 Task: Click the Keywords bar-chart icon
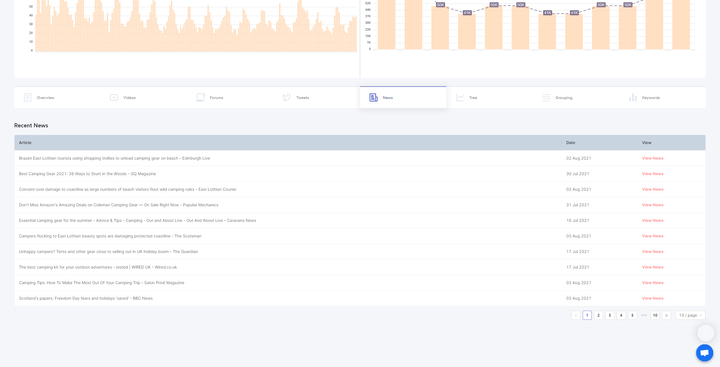[633, 98]
